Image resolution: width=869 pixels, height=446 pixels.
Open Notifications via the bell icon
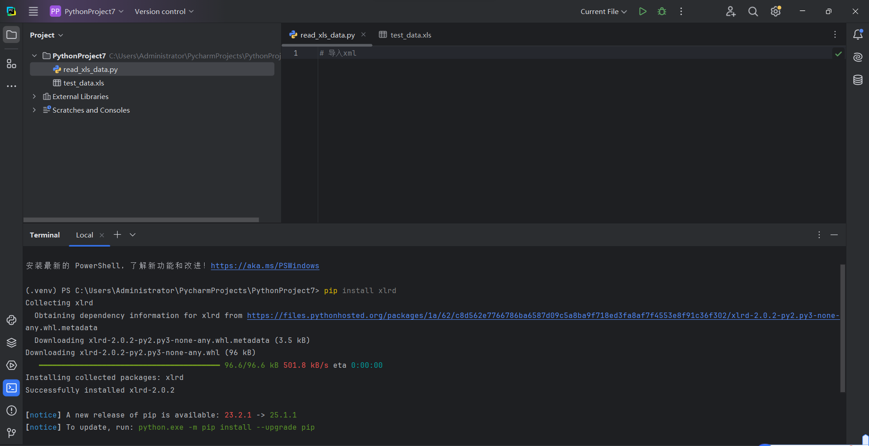point(858,34)
